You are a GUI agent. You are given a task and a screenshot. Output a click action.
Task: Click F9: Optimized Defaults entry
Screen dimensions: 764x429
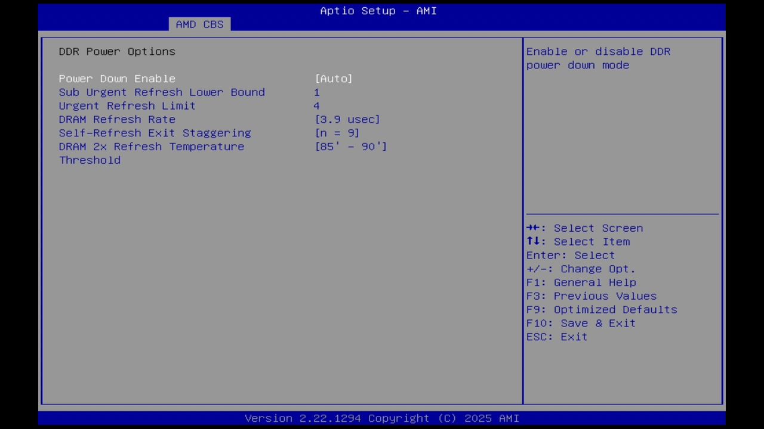[x=601, y=309]
